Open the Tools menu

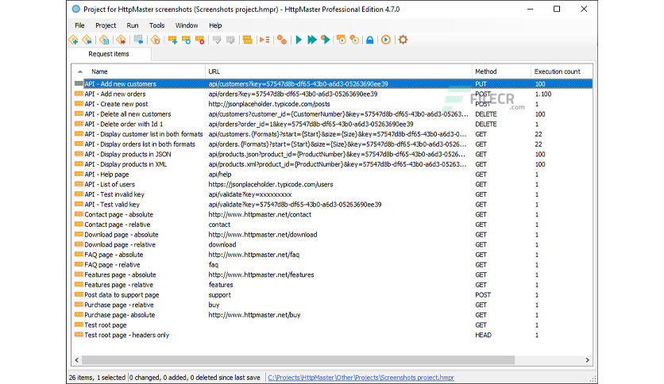tap(156, 25)
